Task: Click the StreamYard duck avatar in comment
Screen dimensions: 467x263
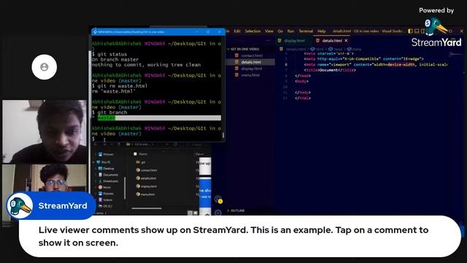Action: (20, 206)
